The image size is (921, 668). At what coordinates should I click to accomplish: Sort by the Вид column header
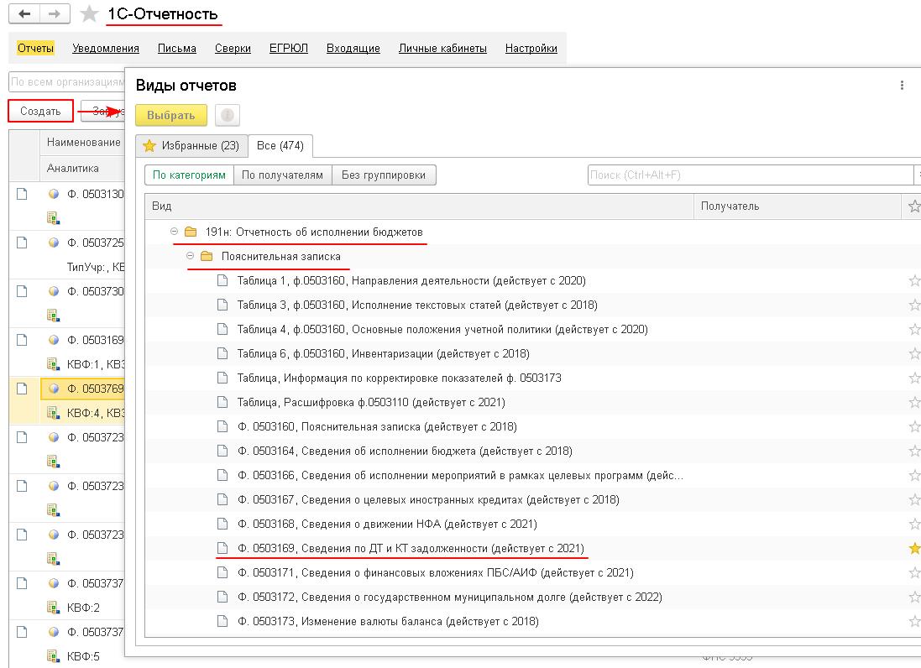click(x=420, y=206)
